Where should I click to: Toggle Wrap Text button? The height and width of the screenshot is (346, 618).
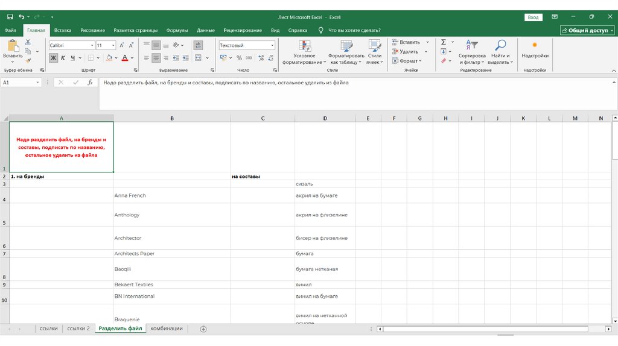click(197, 45)
